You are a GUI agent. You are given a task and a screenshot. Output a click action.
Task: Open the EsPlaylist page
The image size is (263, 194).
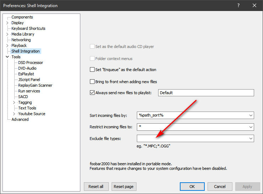(26, 74)
